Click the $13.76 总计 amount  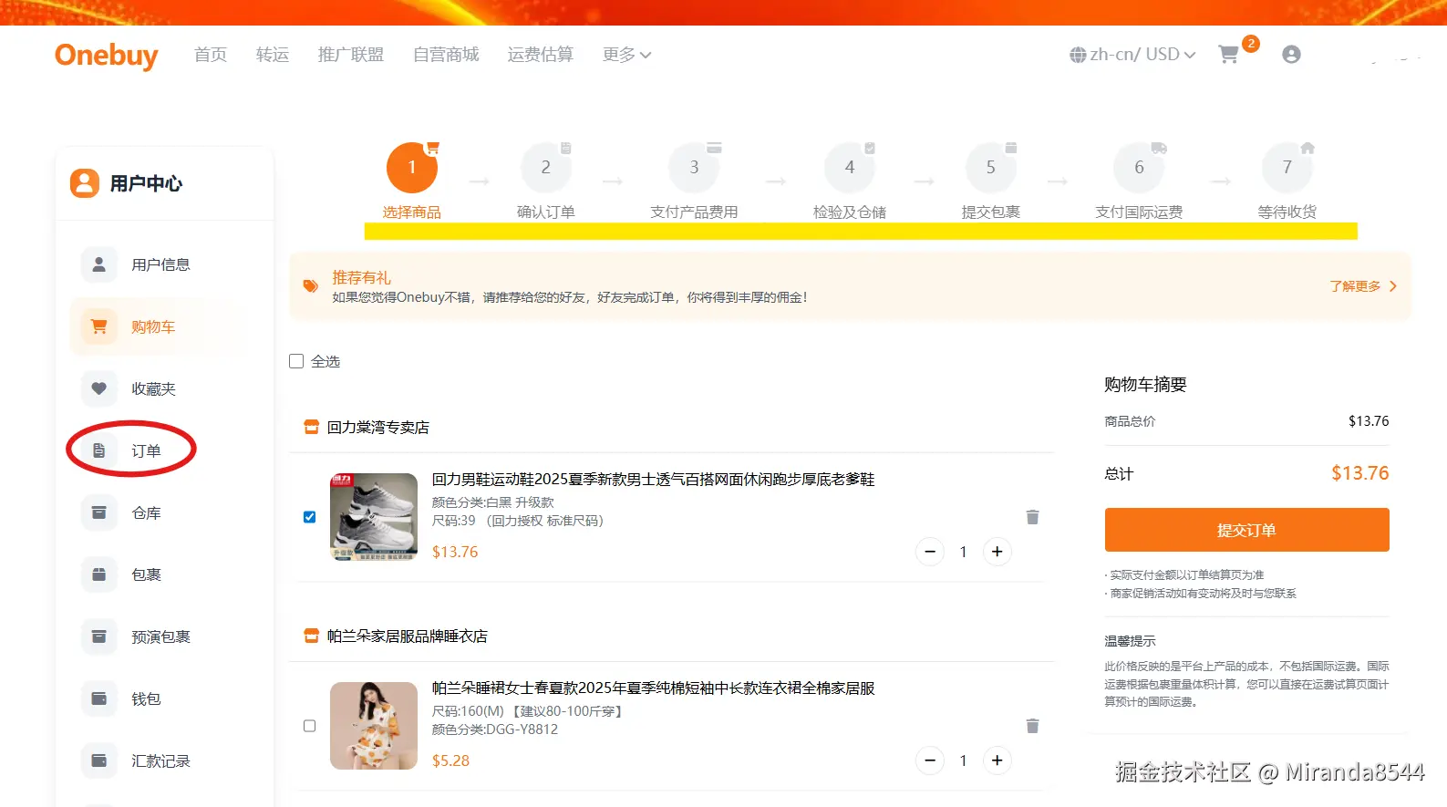1359,473
